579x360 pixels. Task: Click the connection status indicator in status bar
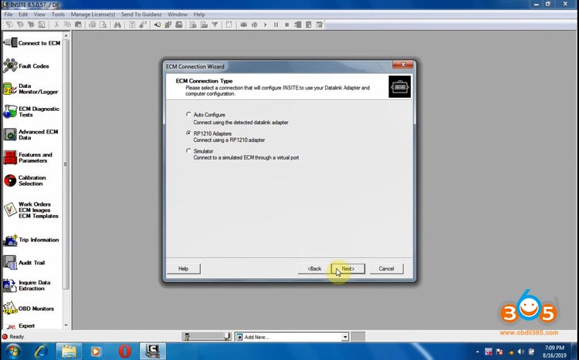coord(5,336)
